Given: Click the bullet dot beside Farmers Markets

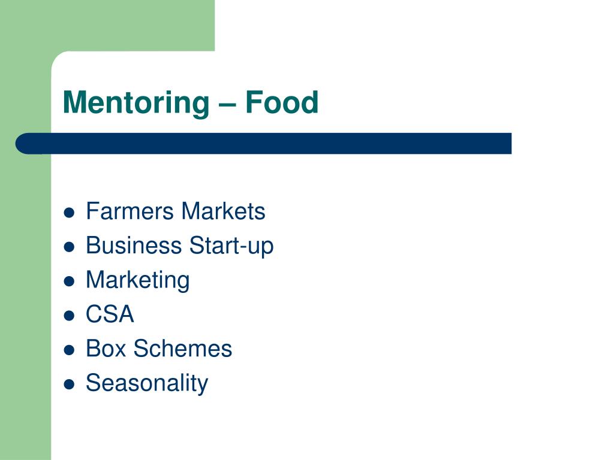Looking at the screenshot, I should tap(69, 213).
